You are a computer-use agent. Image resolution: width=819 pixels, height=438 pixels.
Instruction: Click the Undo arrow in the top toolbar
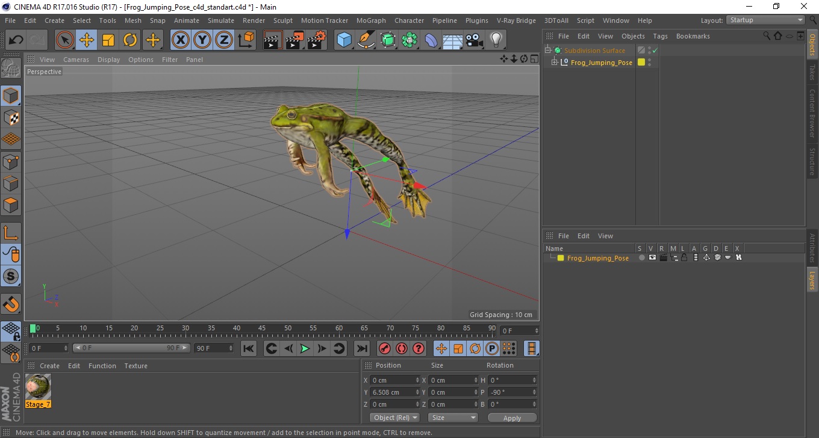pos(16,40)
